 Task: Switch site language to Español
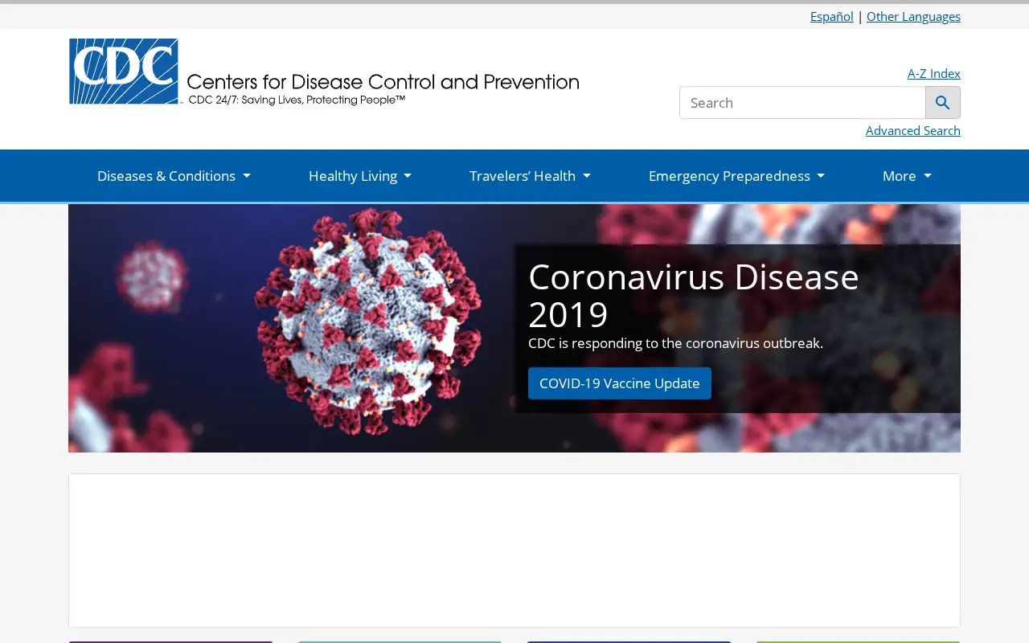pos(831,16)
